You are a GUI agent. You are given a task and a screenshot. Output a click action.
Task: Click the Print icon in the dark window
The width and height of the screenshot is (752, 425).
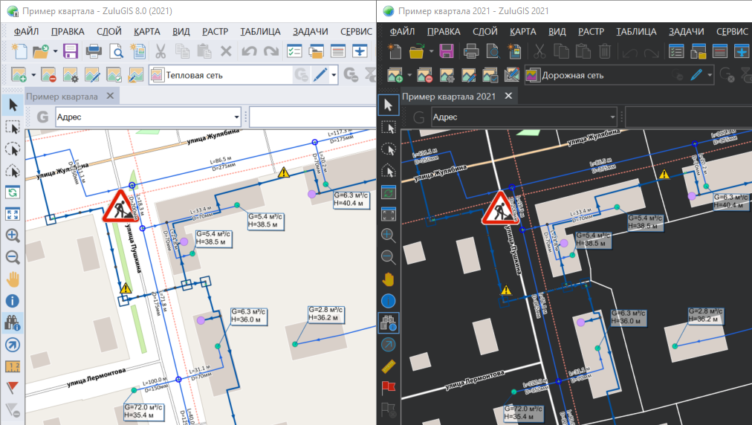[471, 51]
